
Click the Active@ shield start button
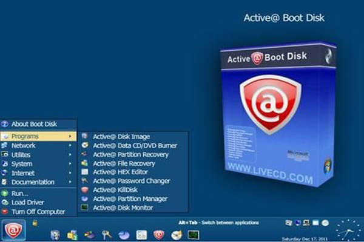[x=14, y=230]
